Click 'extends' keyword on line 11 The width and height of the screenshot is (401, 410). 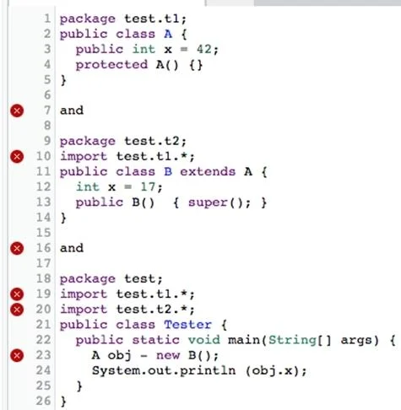coord(208,171)
